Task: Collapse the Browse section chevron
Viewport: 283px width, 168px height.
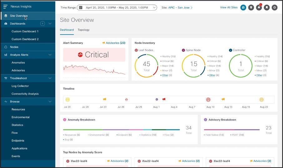Action: click(x=50, y=101)
